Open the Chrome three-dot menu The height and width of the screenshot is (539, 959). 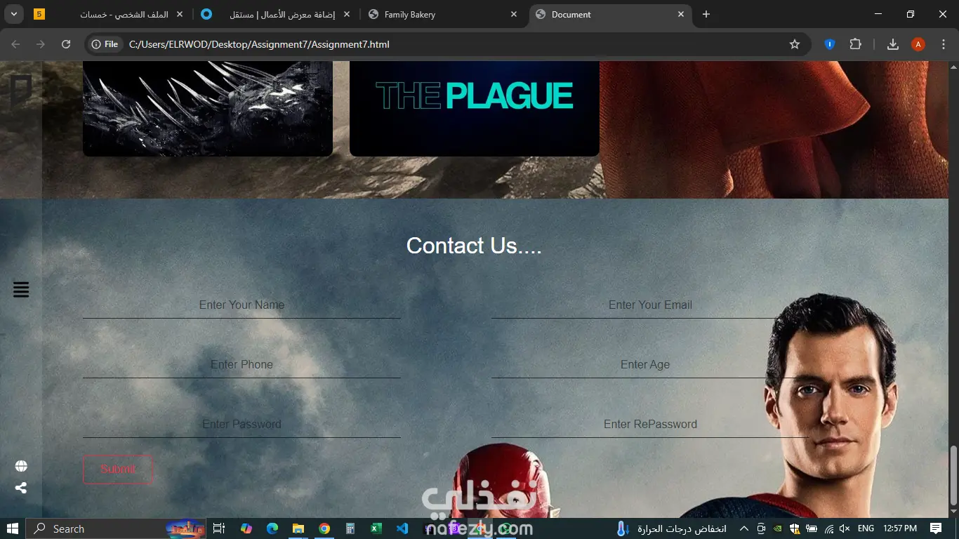[943, 44]
